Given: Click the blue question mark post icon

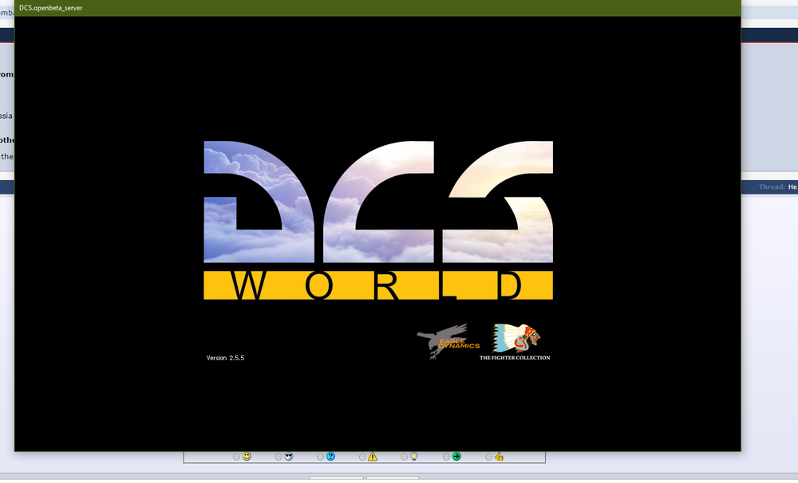Looking at the screenshot, I should [331, 457].
